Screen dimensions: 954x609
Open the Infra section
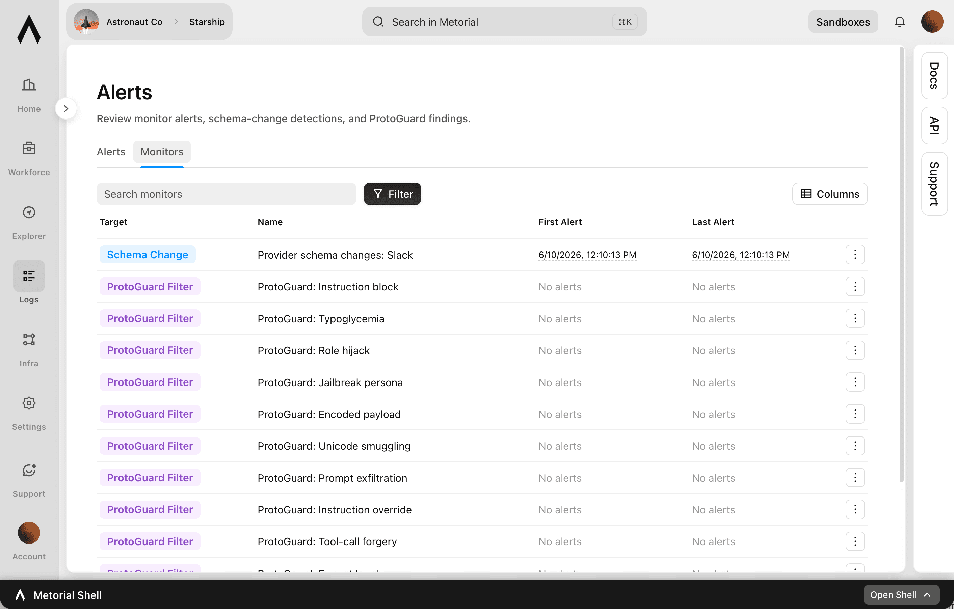pos(29,350)
